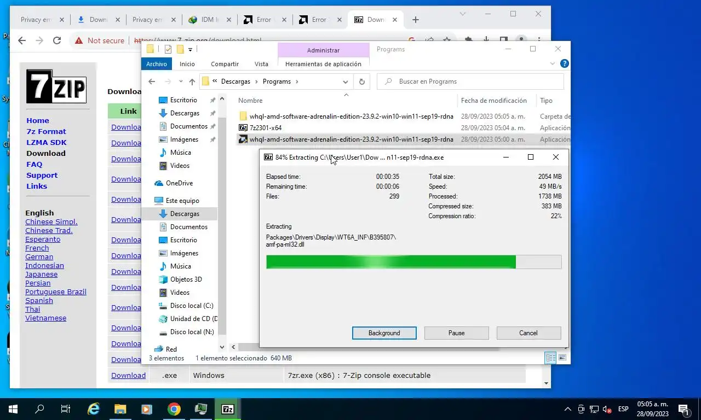The image size is (701, 420).
Task: Select the 7z2301-x64 application file
Action: 266,127
